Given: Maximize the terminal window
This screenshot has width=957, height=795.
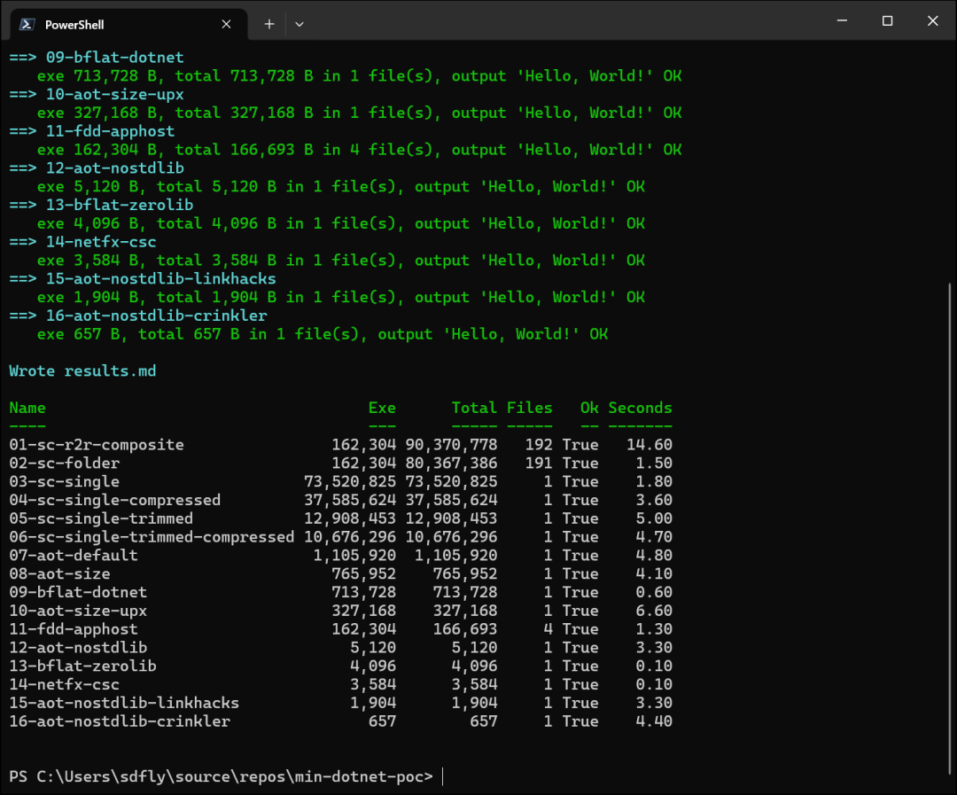Looking at the screenshot, I should (x=887, y=20).
